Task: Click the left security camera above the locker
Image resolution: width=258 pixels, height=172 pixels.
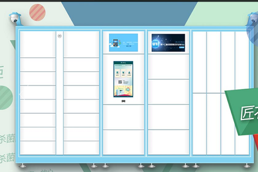Action: 15,18
